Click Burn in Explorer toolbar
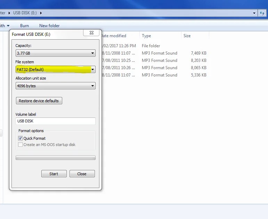Screen dimensions: 268x219 pyautogui.click(x=24, y=26)
